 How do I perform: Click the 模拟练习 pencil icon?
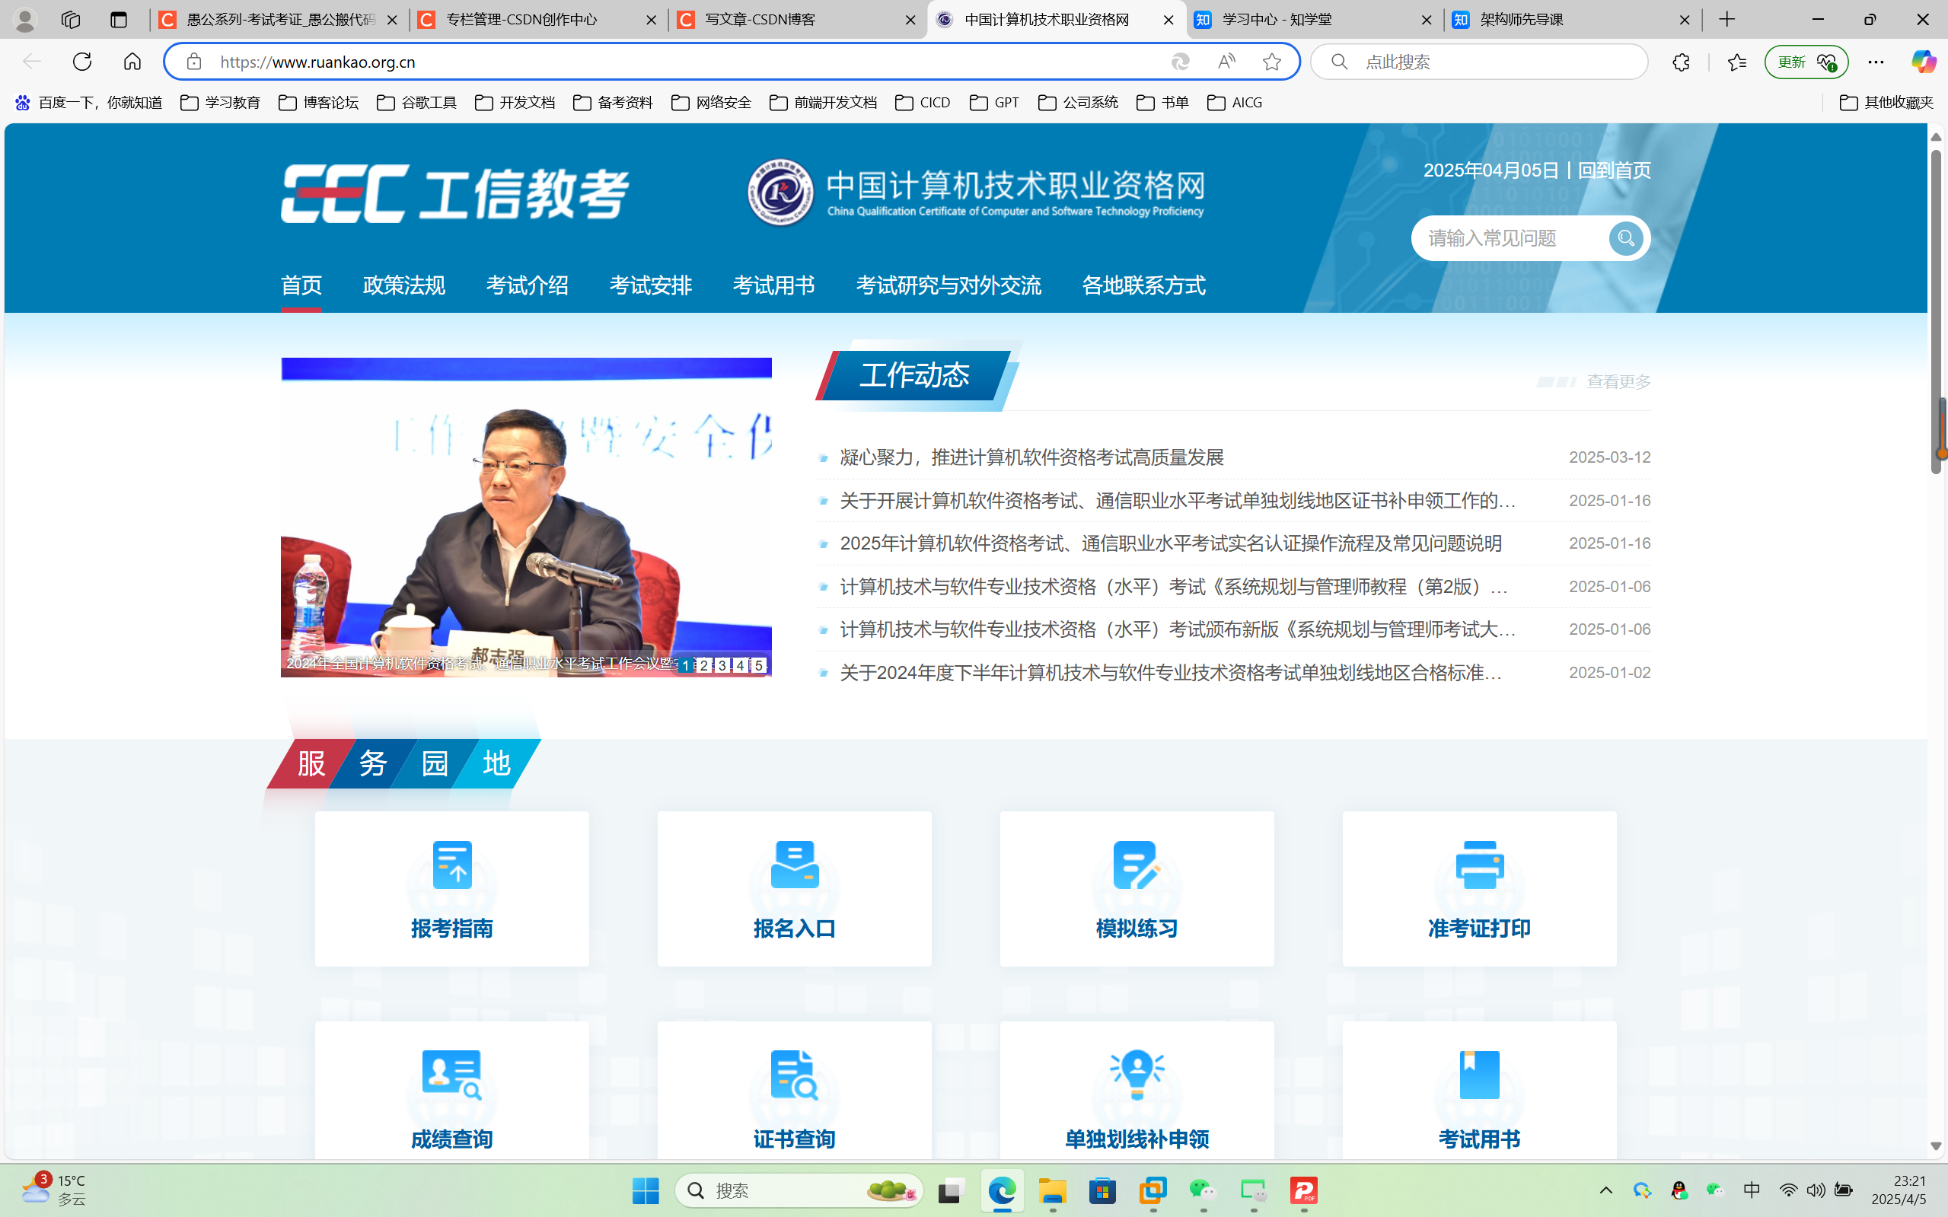coord(1136,865)
